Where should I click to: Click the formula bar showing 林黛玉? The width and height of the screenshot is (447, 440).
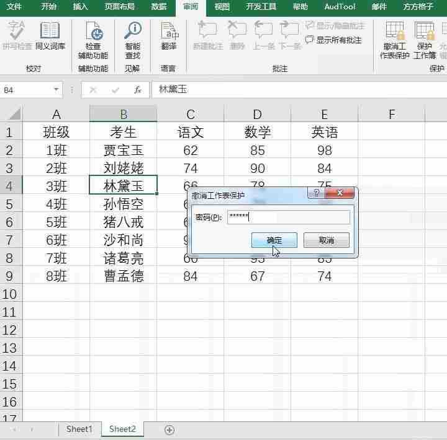(x=299, y=90)
